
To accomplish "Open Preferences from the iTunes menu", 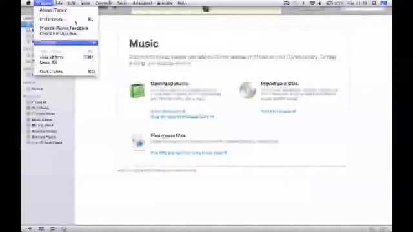I will tap(66, 19).
